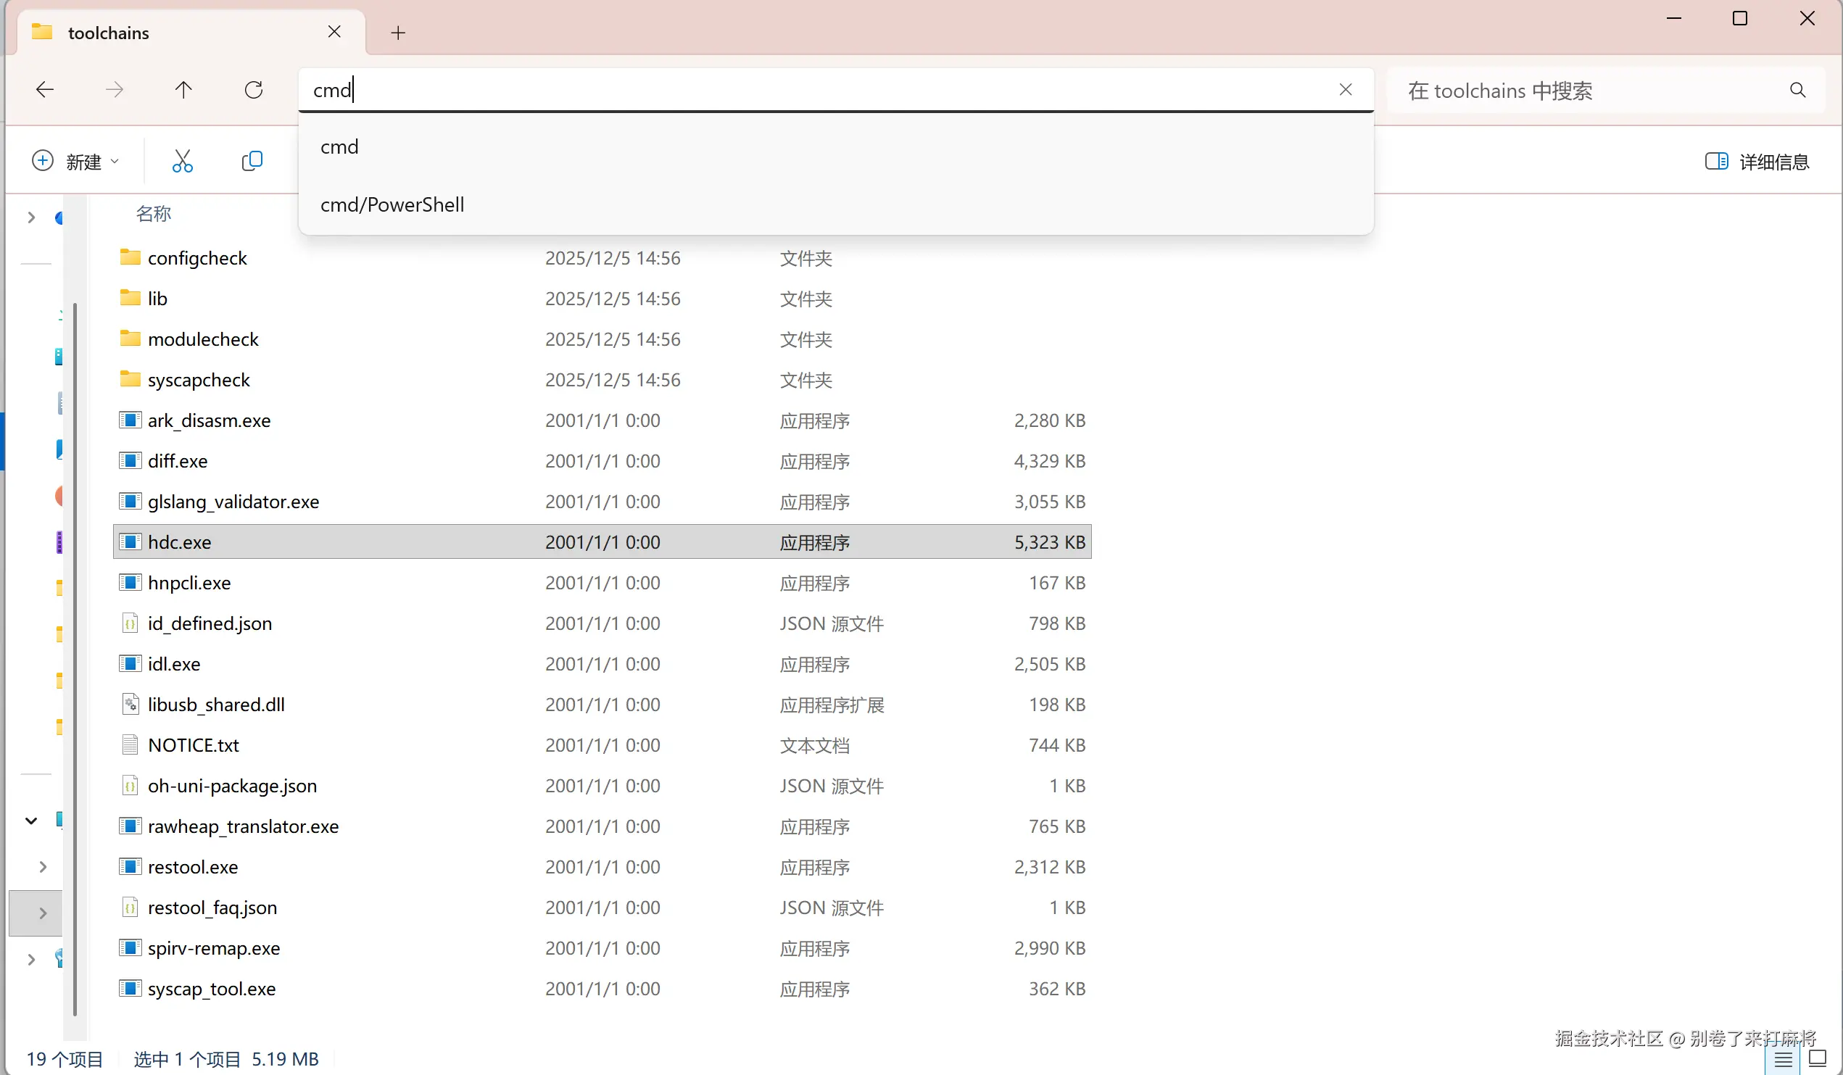Open a new tab with plus button
This screenshot has width=1843, height=1075.
[398, 33]
